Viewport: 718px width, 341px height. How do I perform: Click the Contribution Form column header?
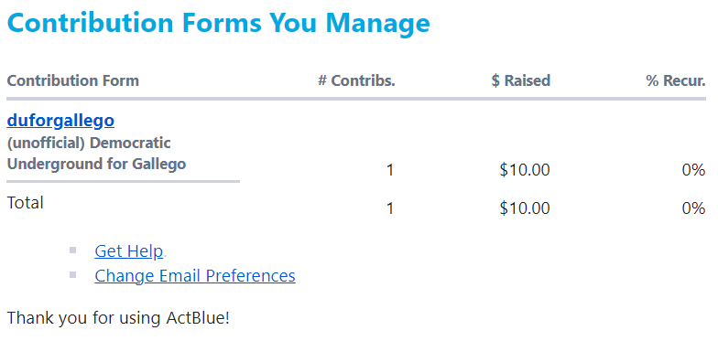[73, 80]
